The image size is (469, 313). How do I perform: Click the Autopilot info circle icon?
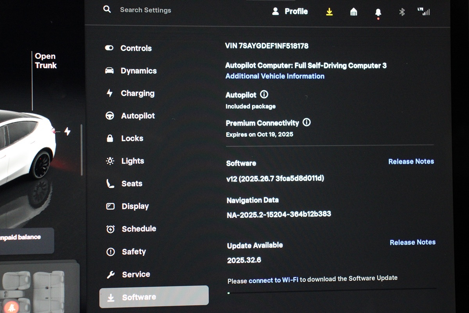[264, 95]
